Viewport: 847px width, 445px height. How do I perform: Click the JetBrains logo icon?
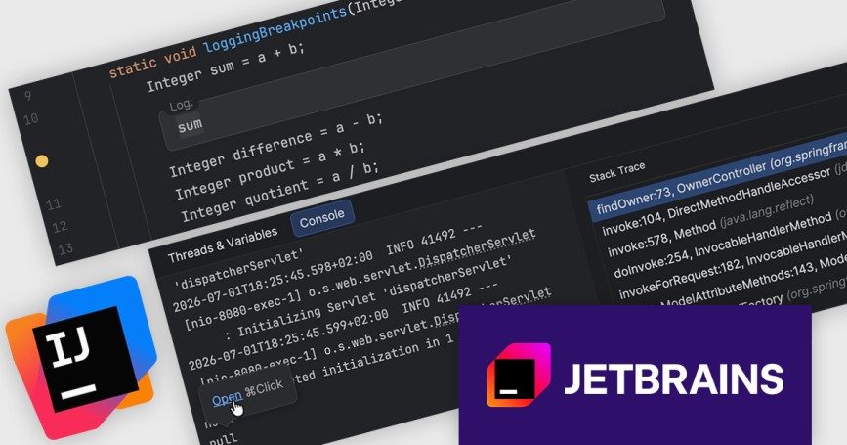tap(518, 375)
